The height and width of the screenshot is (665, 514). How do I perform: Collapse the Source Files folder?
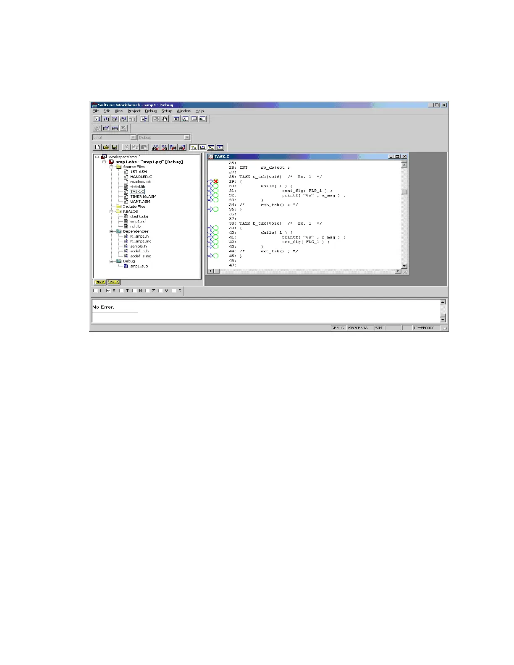click(x=112, y=167)
